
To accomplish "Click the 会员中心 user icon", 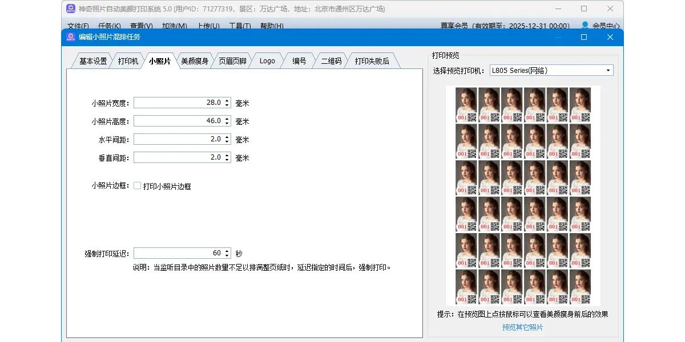I will point(585,26).
